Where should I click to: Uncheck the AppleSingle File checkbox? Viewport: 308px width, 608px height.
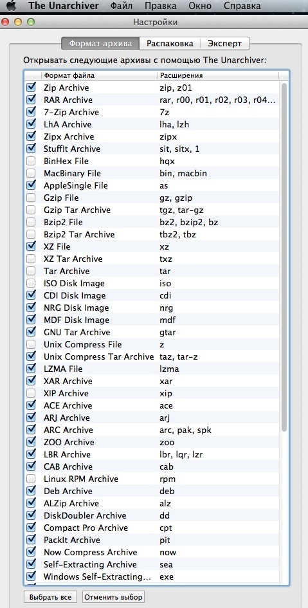tap(31, 185)
